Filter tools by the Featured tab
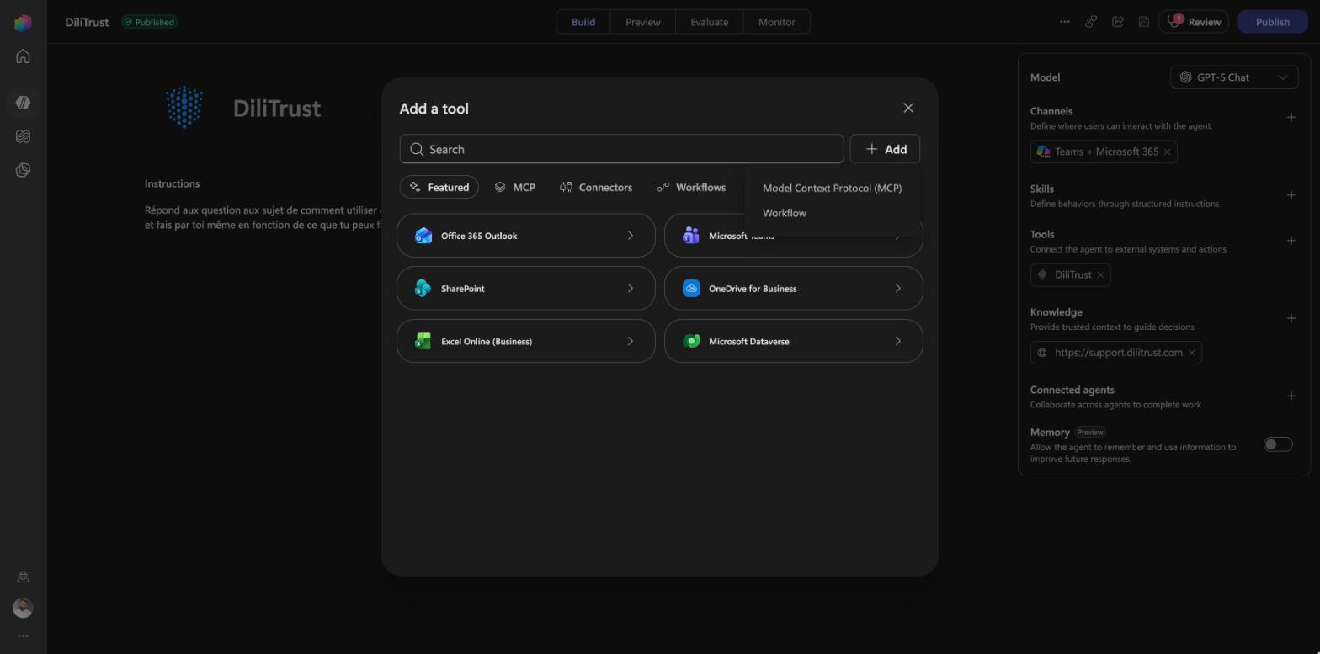1320x654 pixels. click(439, 187)
